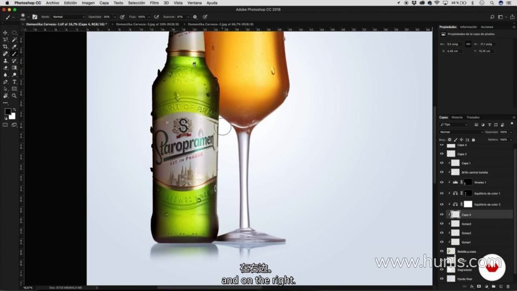Change the screen mode

pos(14,125)
